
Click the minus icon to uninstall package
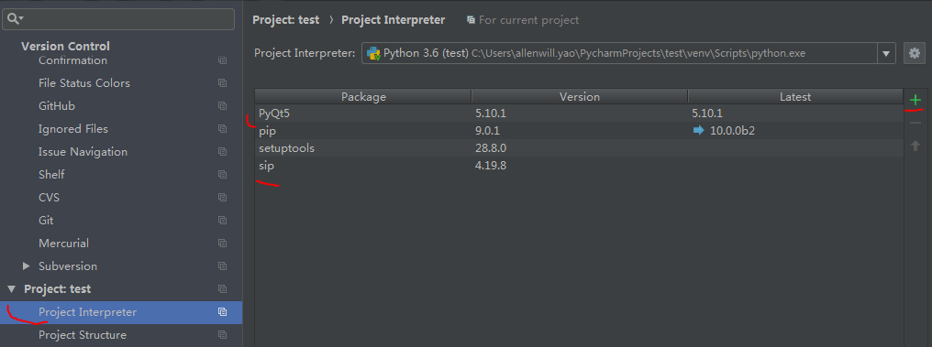915,123
